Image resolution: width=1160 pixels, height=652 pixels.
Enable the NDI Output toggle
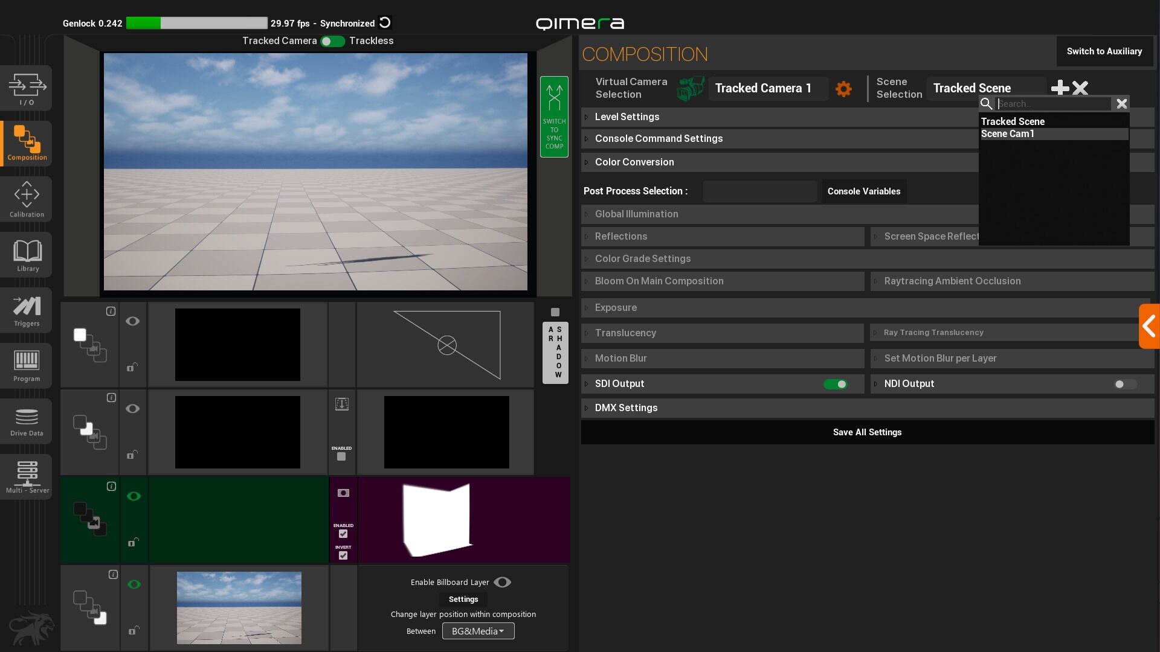(x=1125, y=384)
